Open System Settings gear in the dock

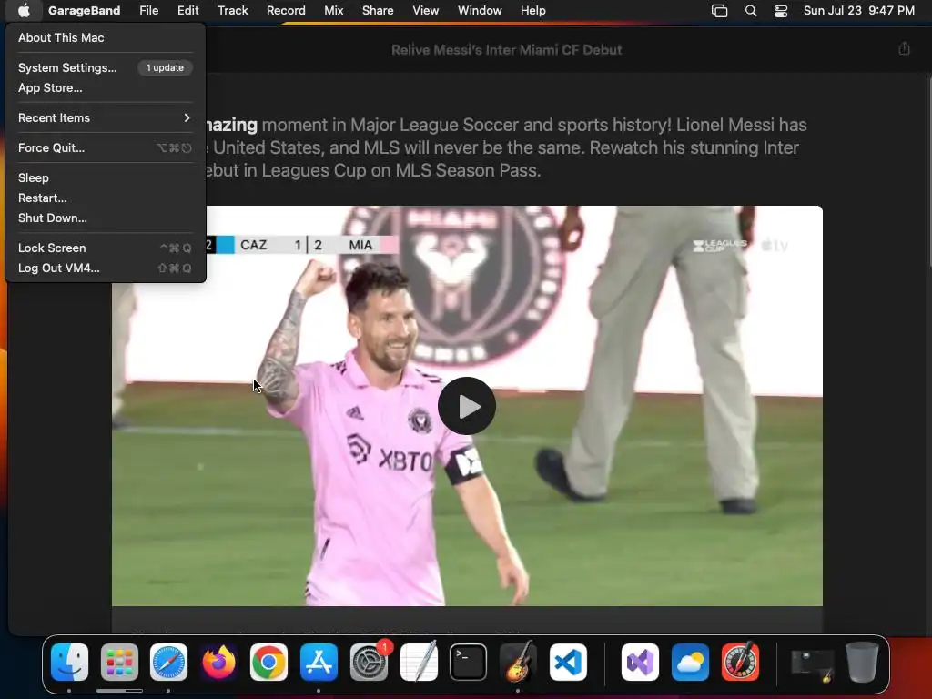click(369, 662)
